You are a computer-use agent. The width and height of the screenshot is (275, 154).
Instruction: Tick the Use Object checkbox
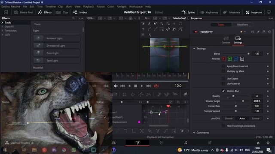223,79
